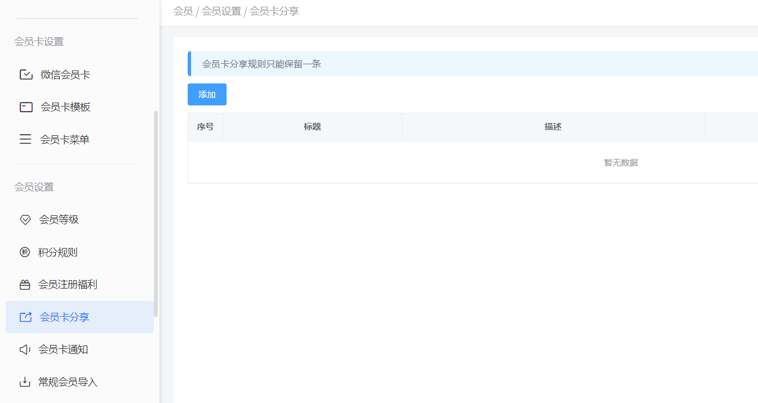Open 常规会员导入 page
This screenshot has width=758, height=403.
tap(79, 382)
